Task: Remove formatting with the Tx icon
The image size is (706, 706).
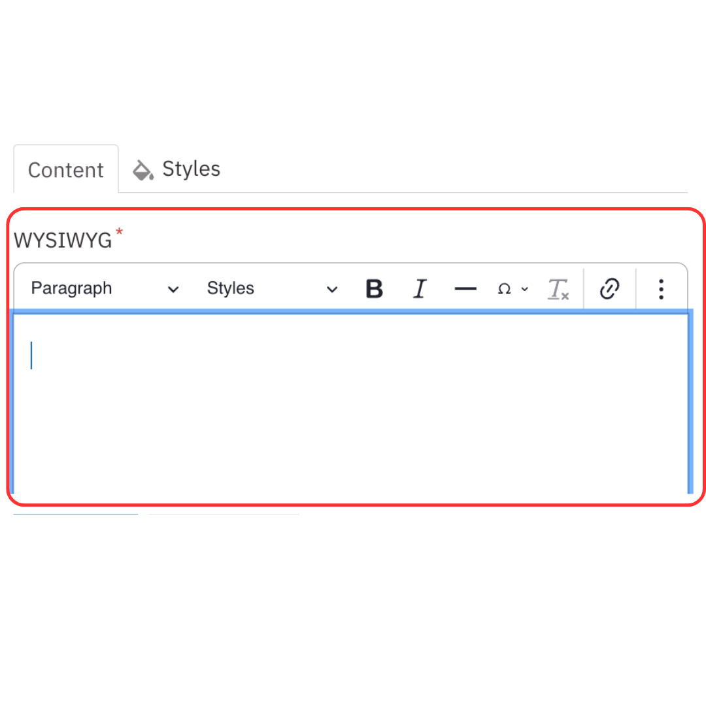Action: pyautogui.click(x=558, y=289)
